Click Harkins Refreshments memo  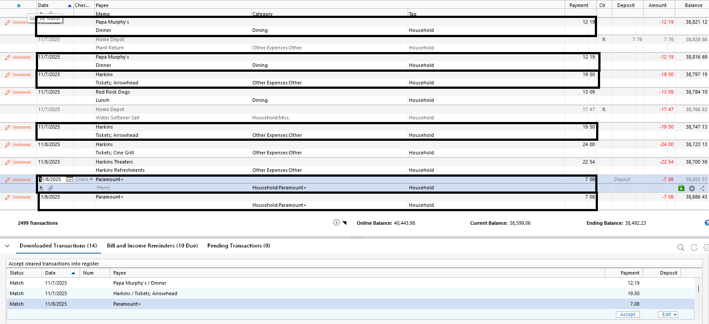click(x=120, y=170)
